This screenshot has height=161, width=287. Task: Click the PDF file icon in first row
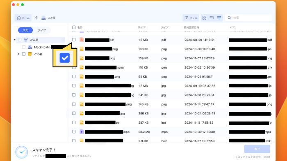(82, 40)
